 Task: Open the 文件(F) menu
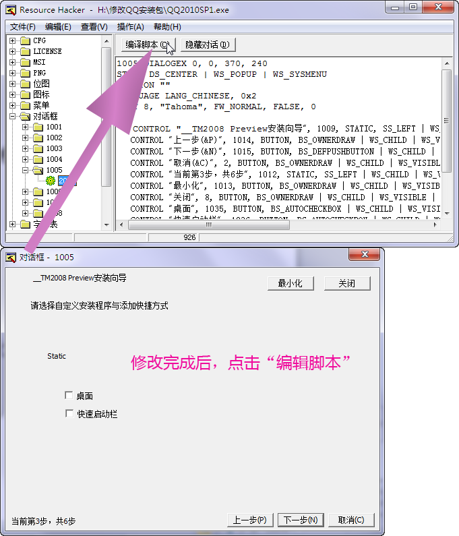click(22, 27)
